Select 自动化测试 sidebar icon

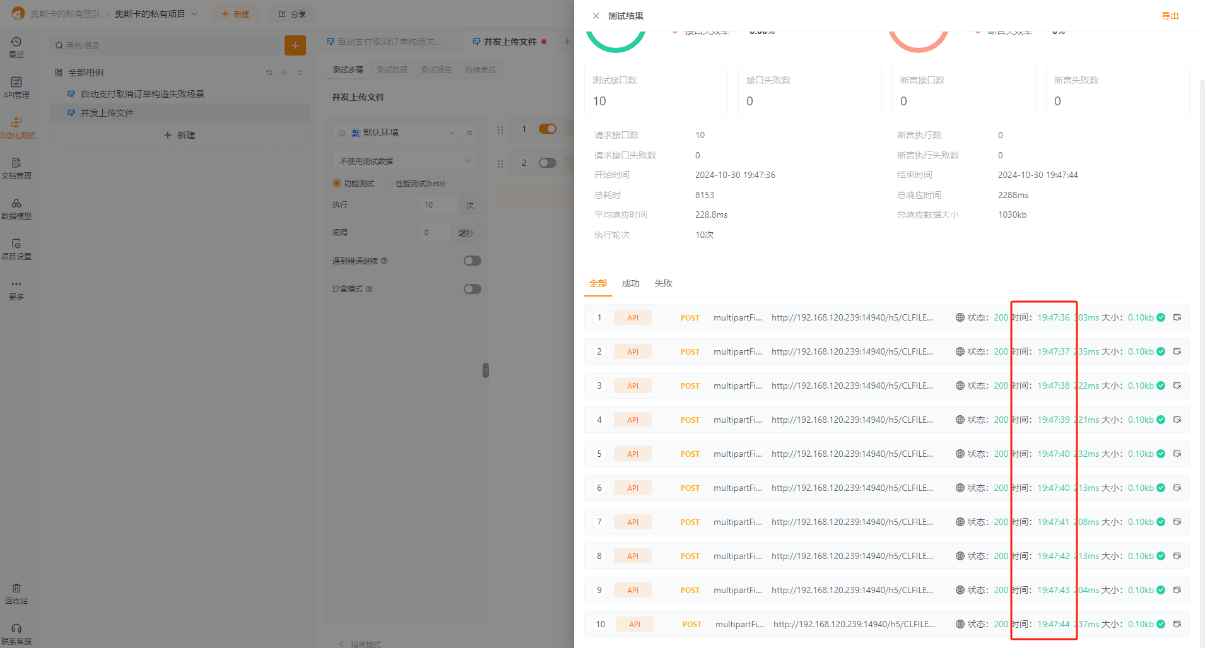(16, 128)
